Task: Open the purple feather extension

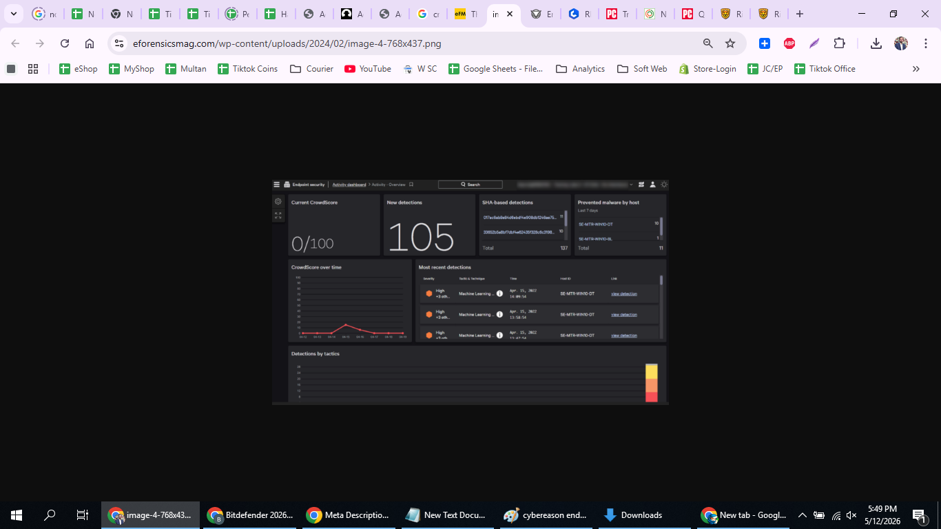Action: click(814, 43)
